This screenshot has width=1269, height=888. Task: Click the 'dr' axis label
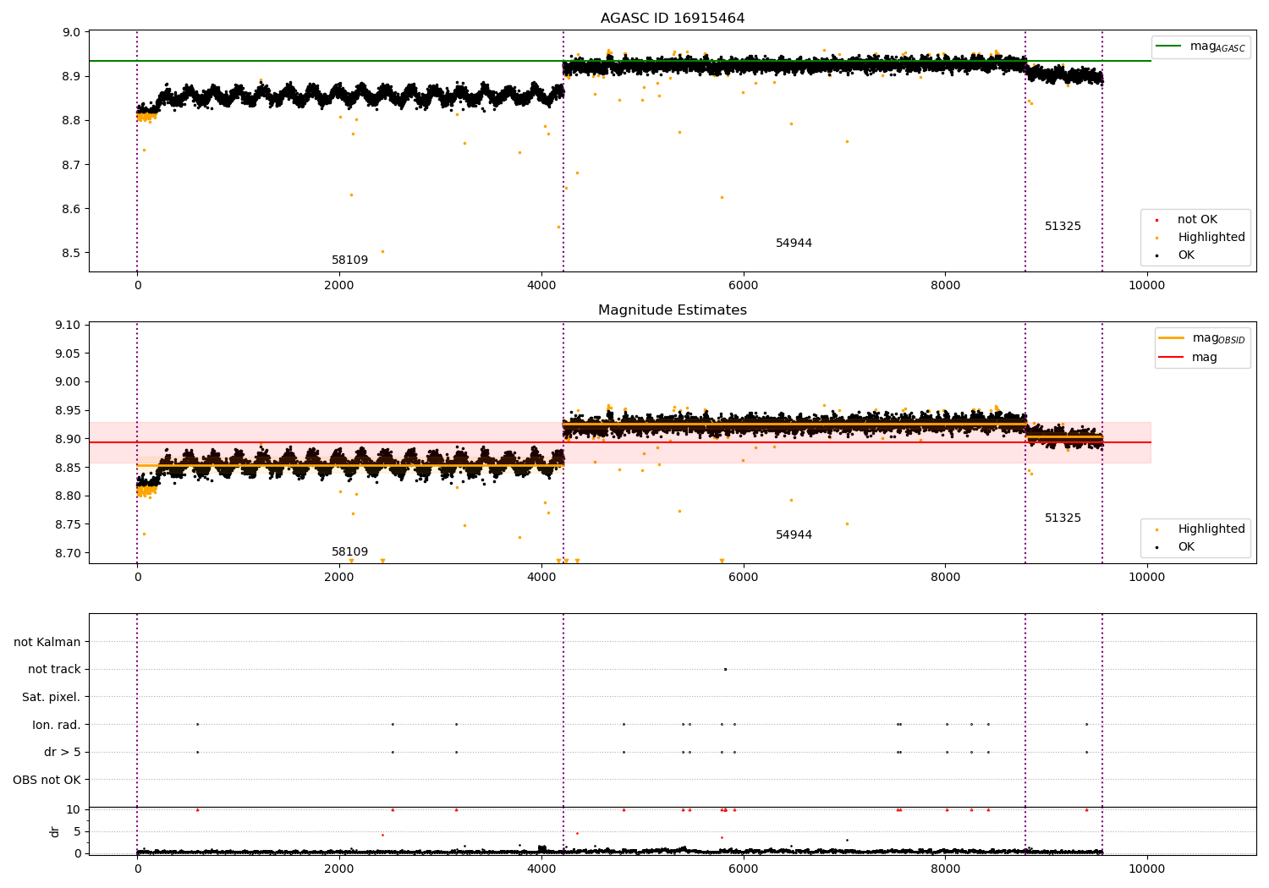tap(55, 832)
